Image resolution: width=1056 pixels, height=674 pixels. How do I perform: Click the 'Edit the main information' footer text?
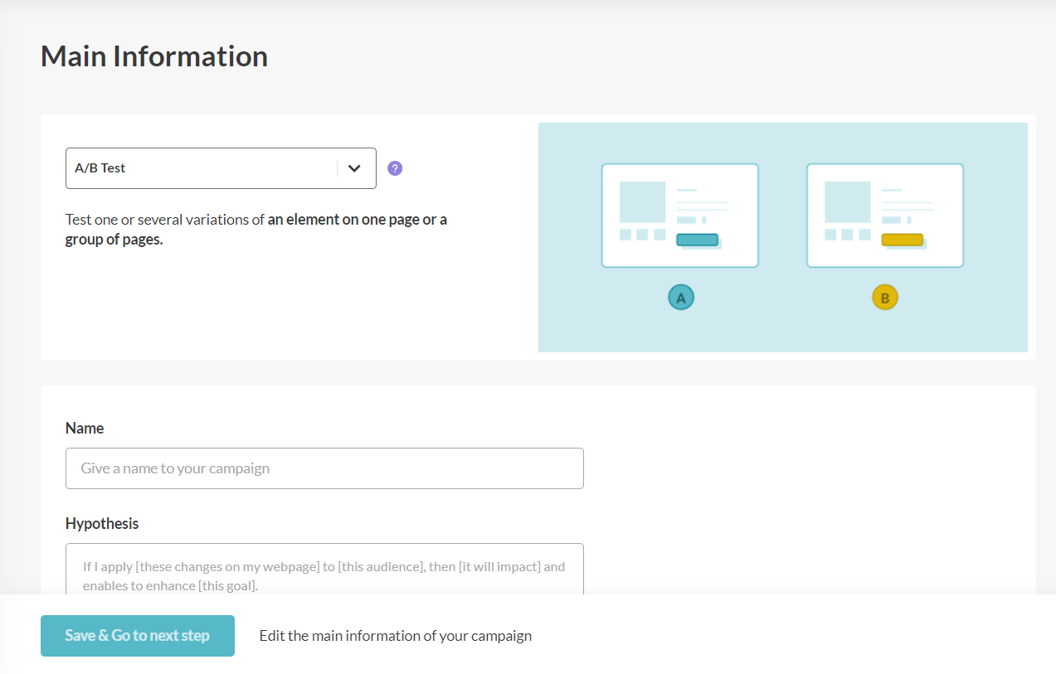pos(396,636)
